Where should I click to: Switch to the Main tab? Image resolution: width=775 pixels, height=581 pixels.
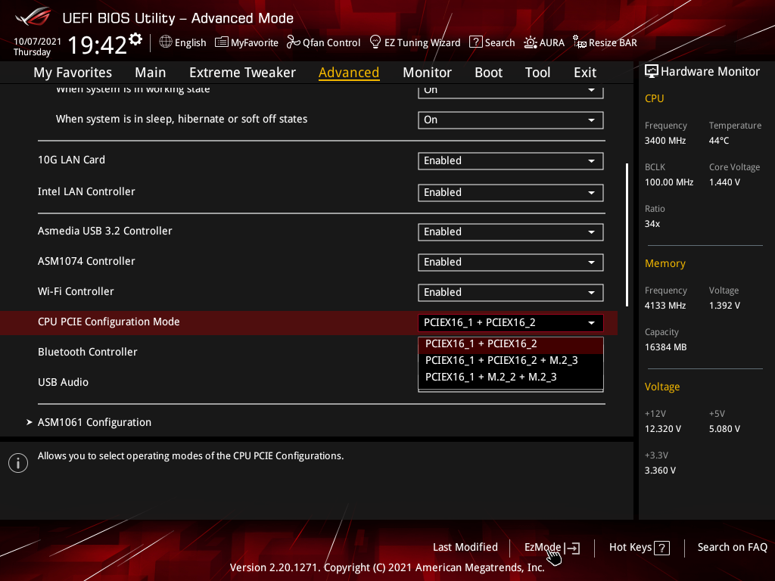coord(151,73)
